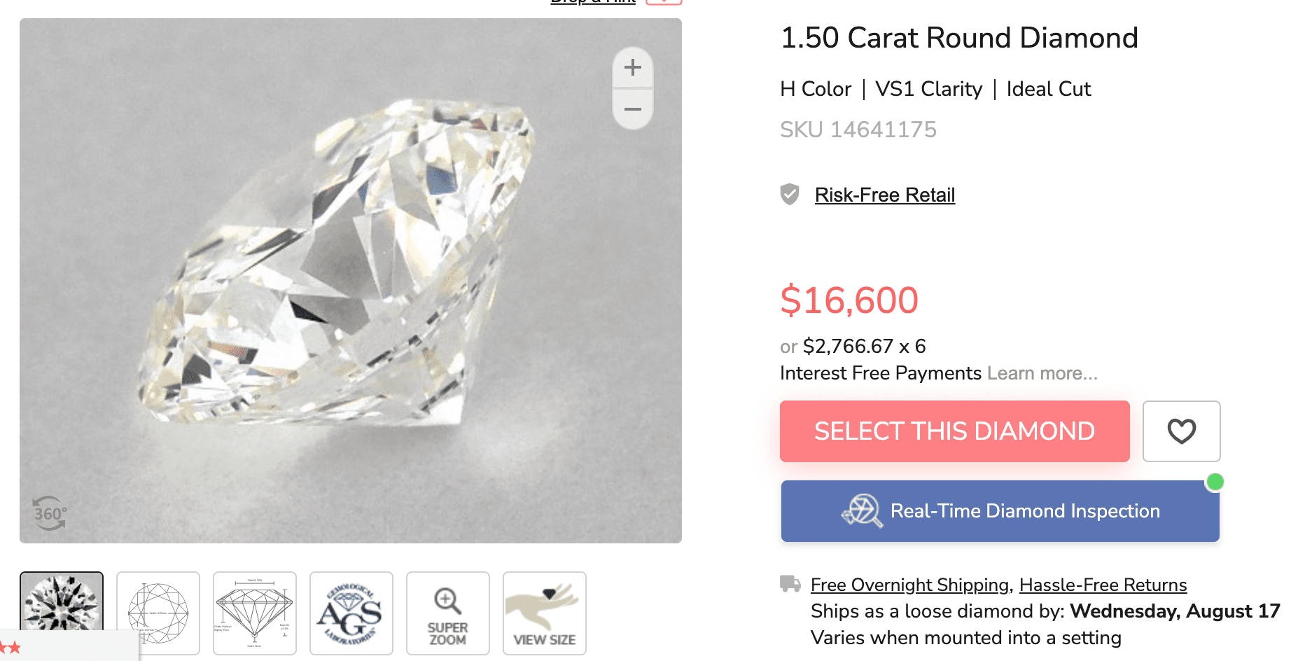Toggle the wishlist heart button
This screenshot has height=661, width=1291.
(1181, 431)
